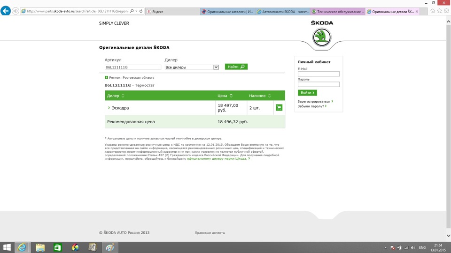This screenshot has height=253, width=451.
Task: Refresh the page with the reload icon
Action: [x=141, y=11]
